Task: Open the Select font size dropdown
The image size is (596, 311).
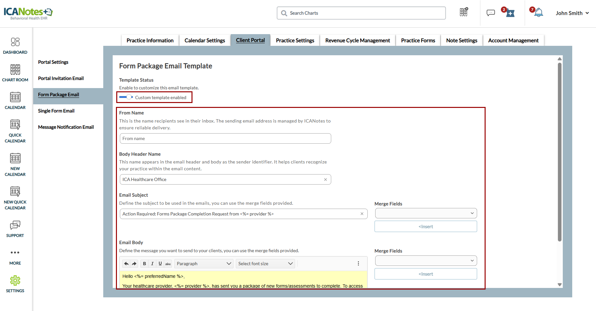Action: pos(265,264)
